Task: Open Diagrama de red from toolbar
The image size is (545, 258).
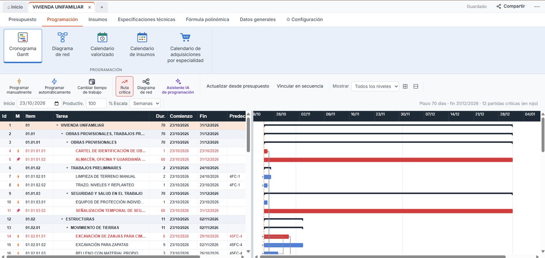Action: pyautogui.click(x=146, y=86)
